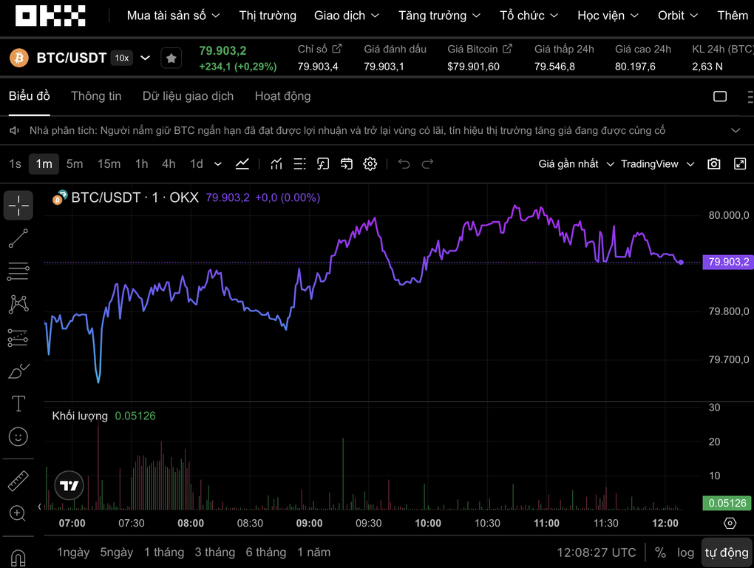754x568 pixels.
Task: Select the trend line drawing tool
Action: (x=18, y=239)
